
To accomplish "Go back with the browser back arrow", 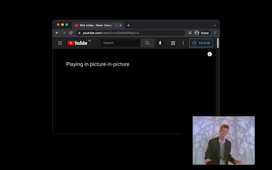I will [57, 33].
